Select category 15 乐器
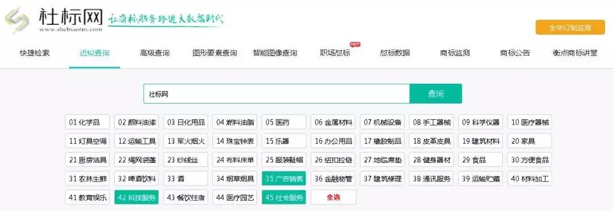 click(284, 141)
